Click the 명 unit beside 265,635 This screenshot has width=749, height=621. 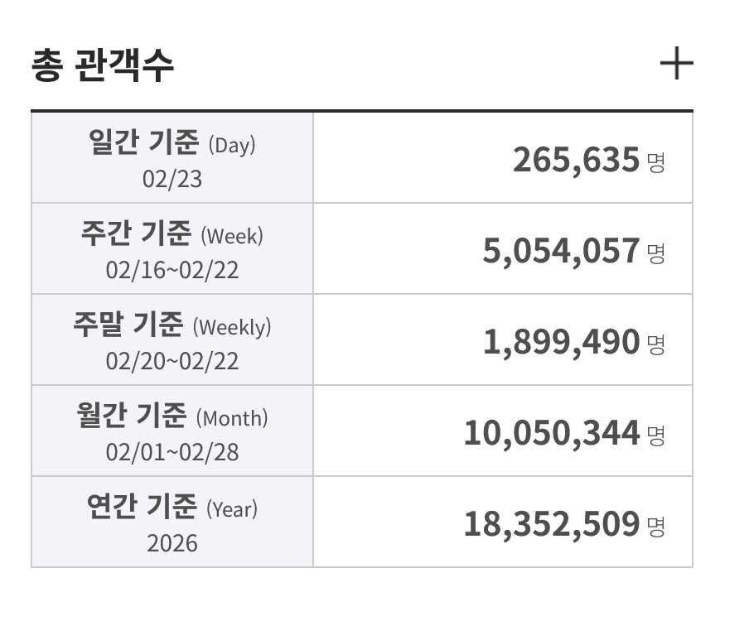click(656, 161)
